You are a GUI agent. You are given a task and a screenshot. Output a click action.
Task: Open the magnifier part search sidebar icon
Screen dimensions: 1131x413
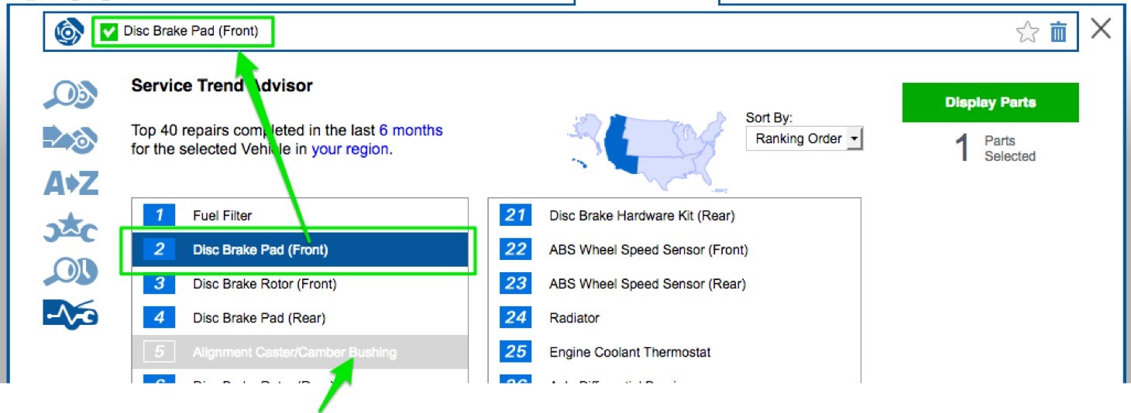tap(70, 96)
